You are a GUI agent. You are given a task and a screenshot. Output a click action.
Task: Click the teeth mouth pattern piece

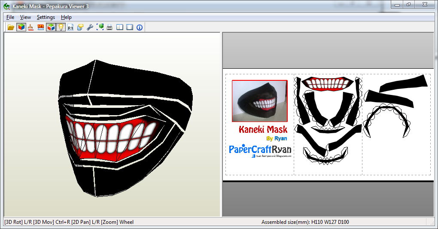(328, 83)
